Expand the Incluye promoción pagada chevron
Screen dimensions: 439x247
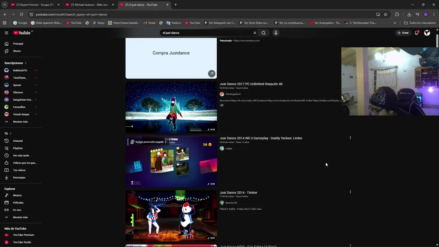coord(166,142)
